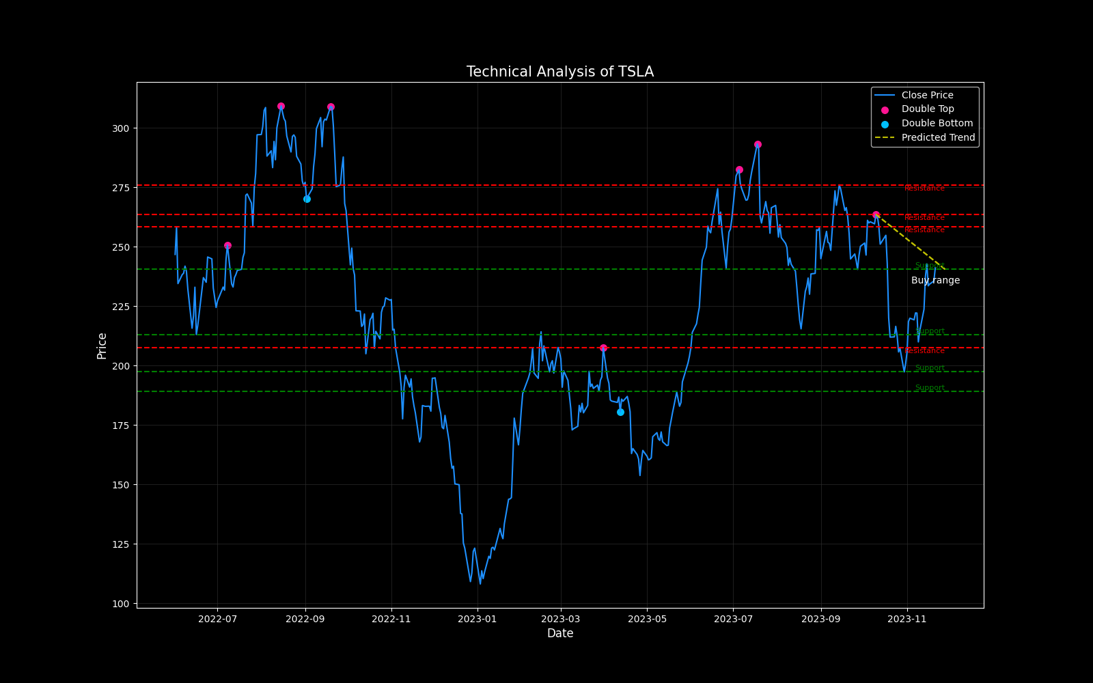Click the 100 tick on the price axis

pos(120,604)
